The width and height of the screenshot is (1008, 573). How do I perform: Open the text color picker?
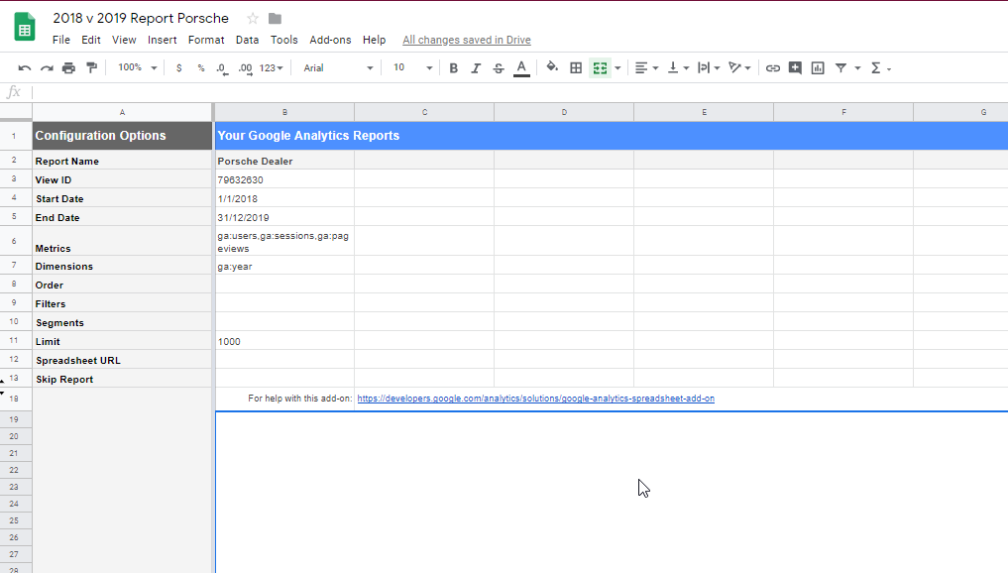click(521, 67)
